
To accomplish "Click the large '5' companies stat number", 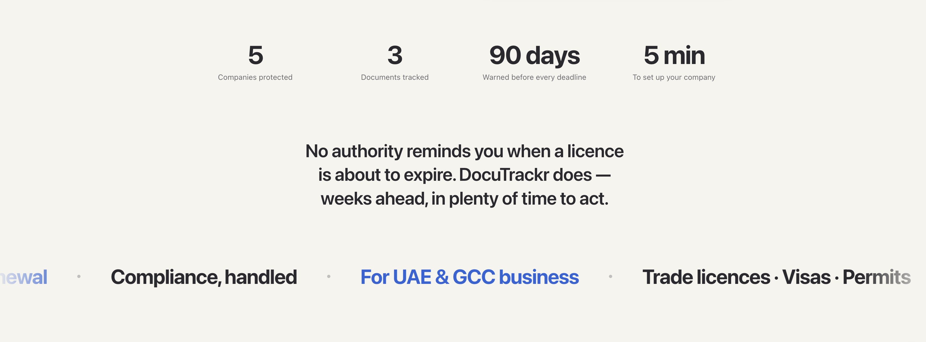I will (256, 55).
